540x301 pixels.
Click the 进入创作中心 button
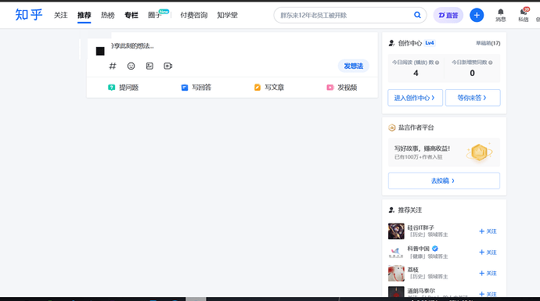point(415,98)
